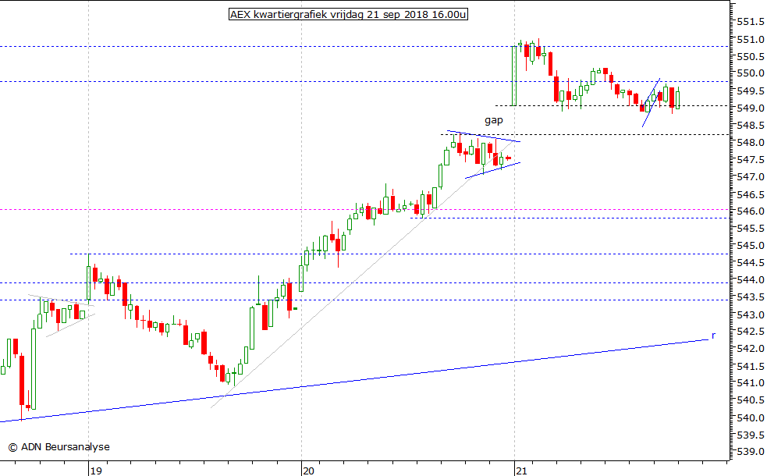
Task: Click the 544.0 price axis label
Action: point(751,280)
